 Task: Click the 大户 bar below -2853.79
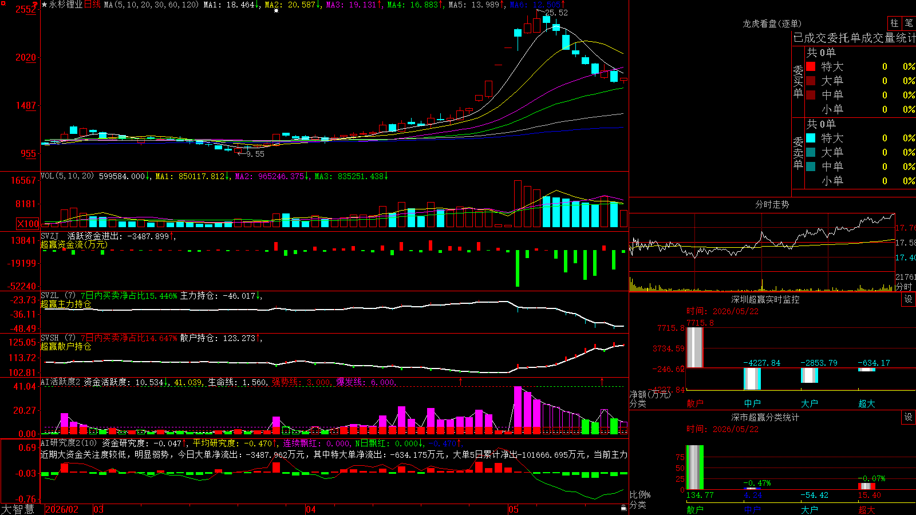810,375
